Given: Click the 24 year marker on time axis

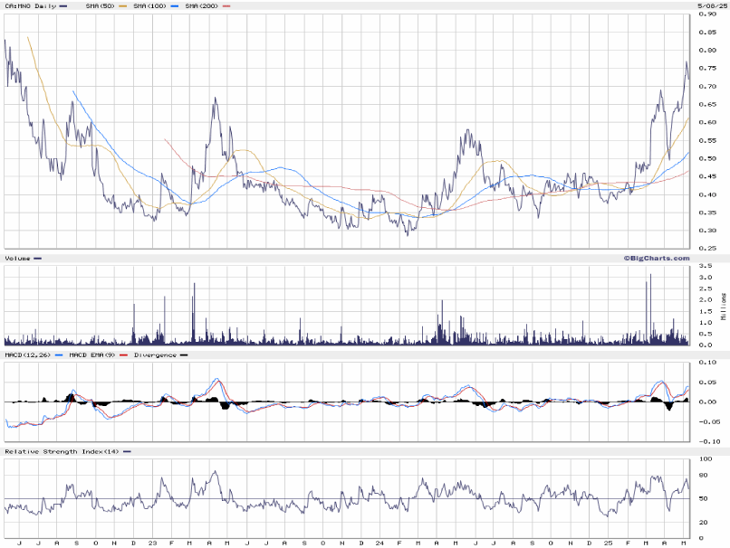Looking at the screenshot, I should [381, 543].
